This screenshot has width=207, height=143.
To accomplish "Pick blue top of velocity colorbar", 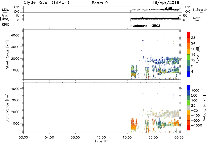I will coord(189,88).
